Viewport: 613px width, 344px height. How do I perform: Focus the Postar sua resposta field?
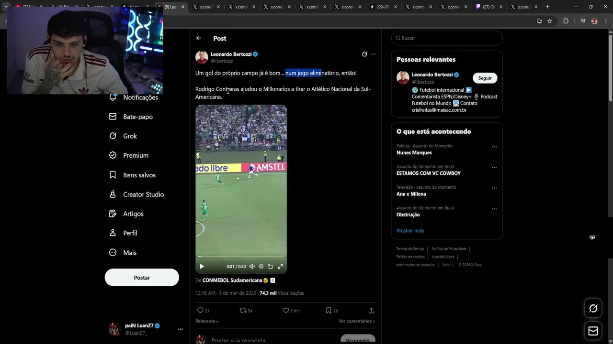(238, 340)
